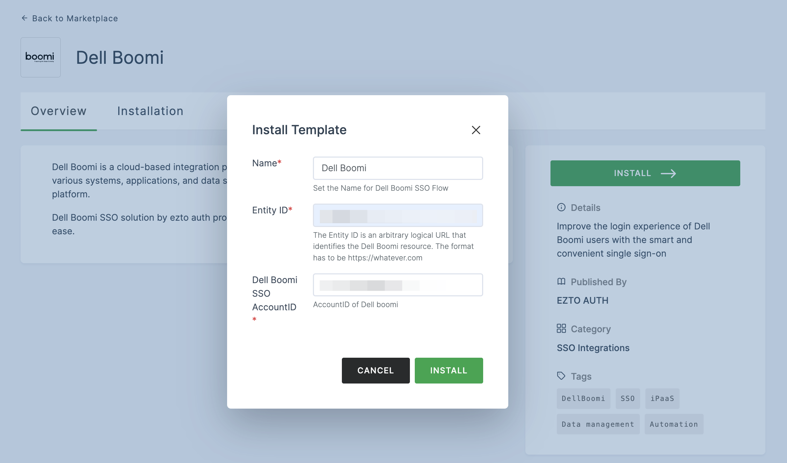This screenshot has width=787, height=463.
Task: Click 'Set the Name for Dell Boomi SSO Flow' hint
Action: 381,188
